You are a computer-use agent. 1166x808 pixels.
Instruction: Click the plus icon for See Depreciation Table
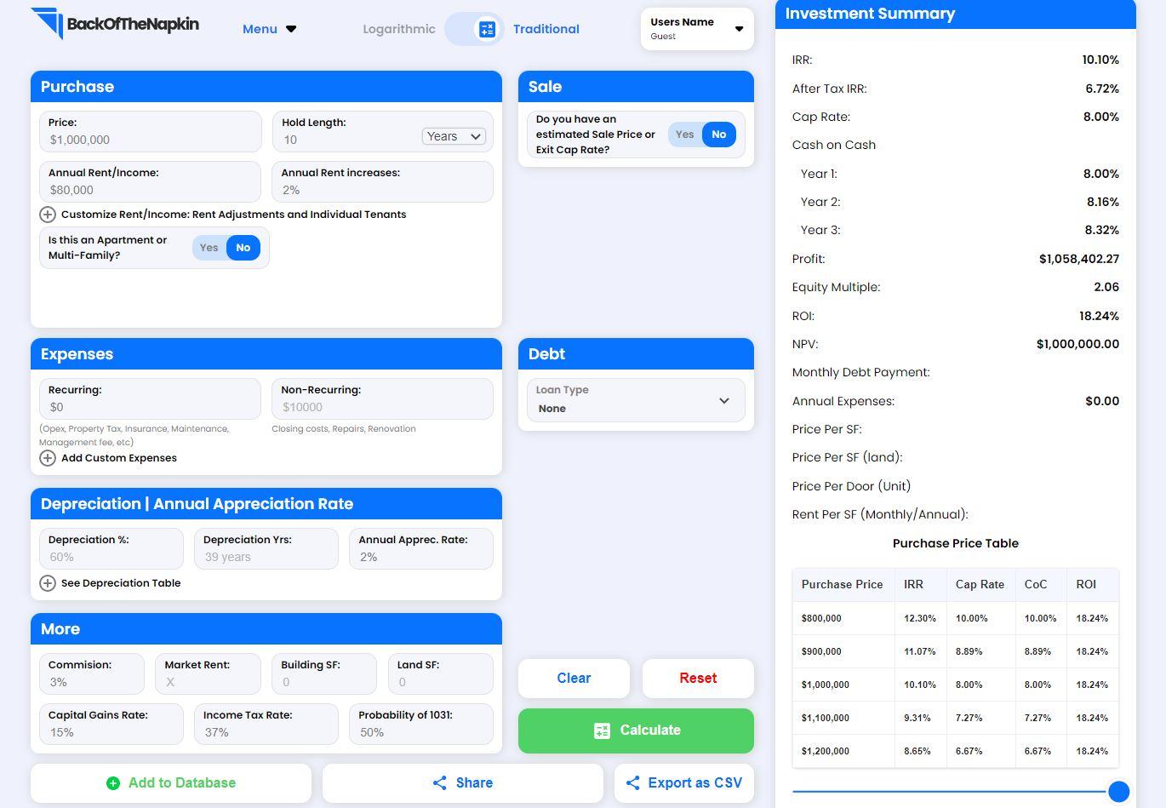[x=48, y=583]
